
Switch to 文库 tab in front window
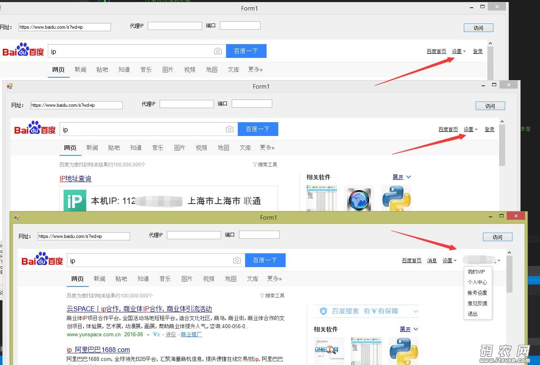[x=252, y=279]
